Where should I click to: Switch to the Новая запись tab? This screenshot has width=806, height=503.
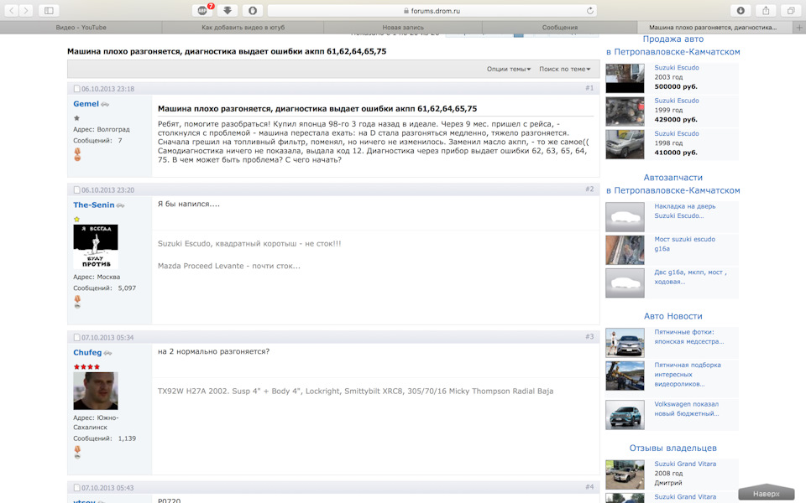pos(403,28)
